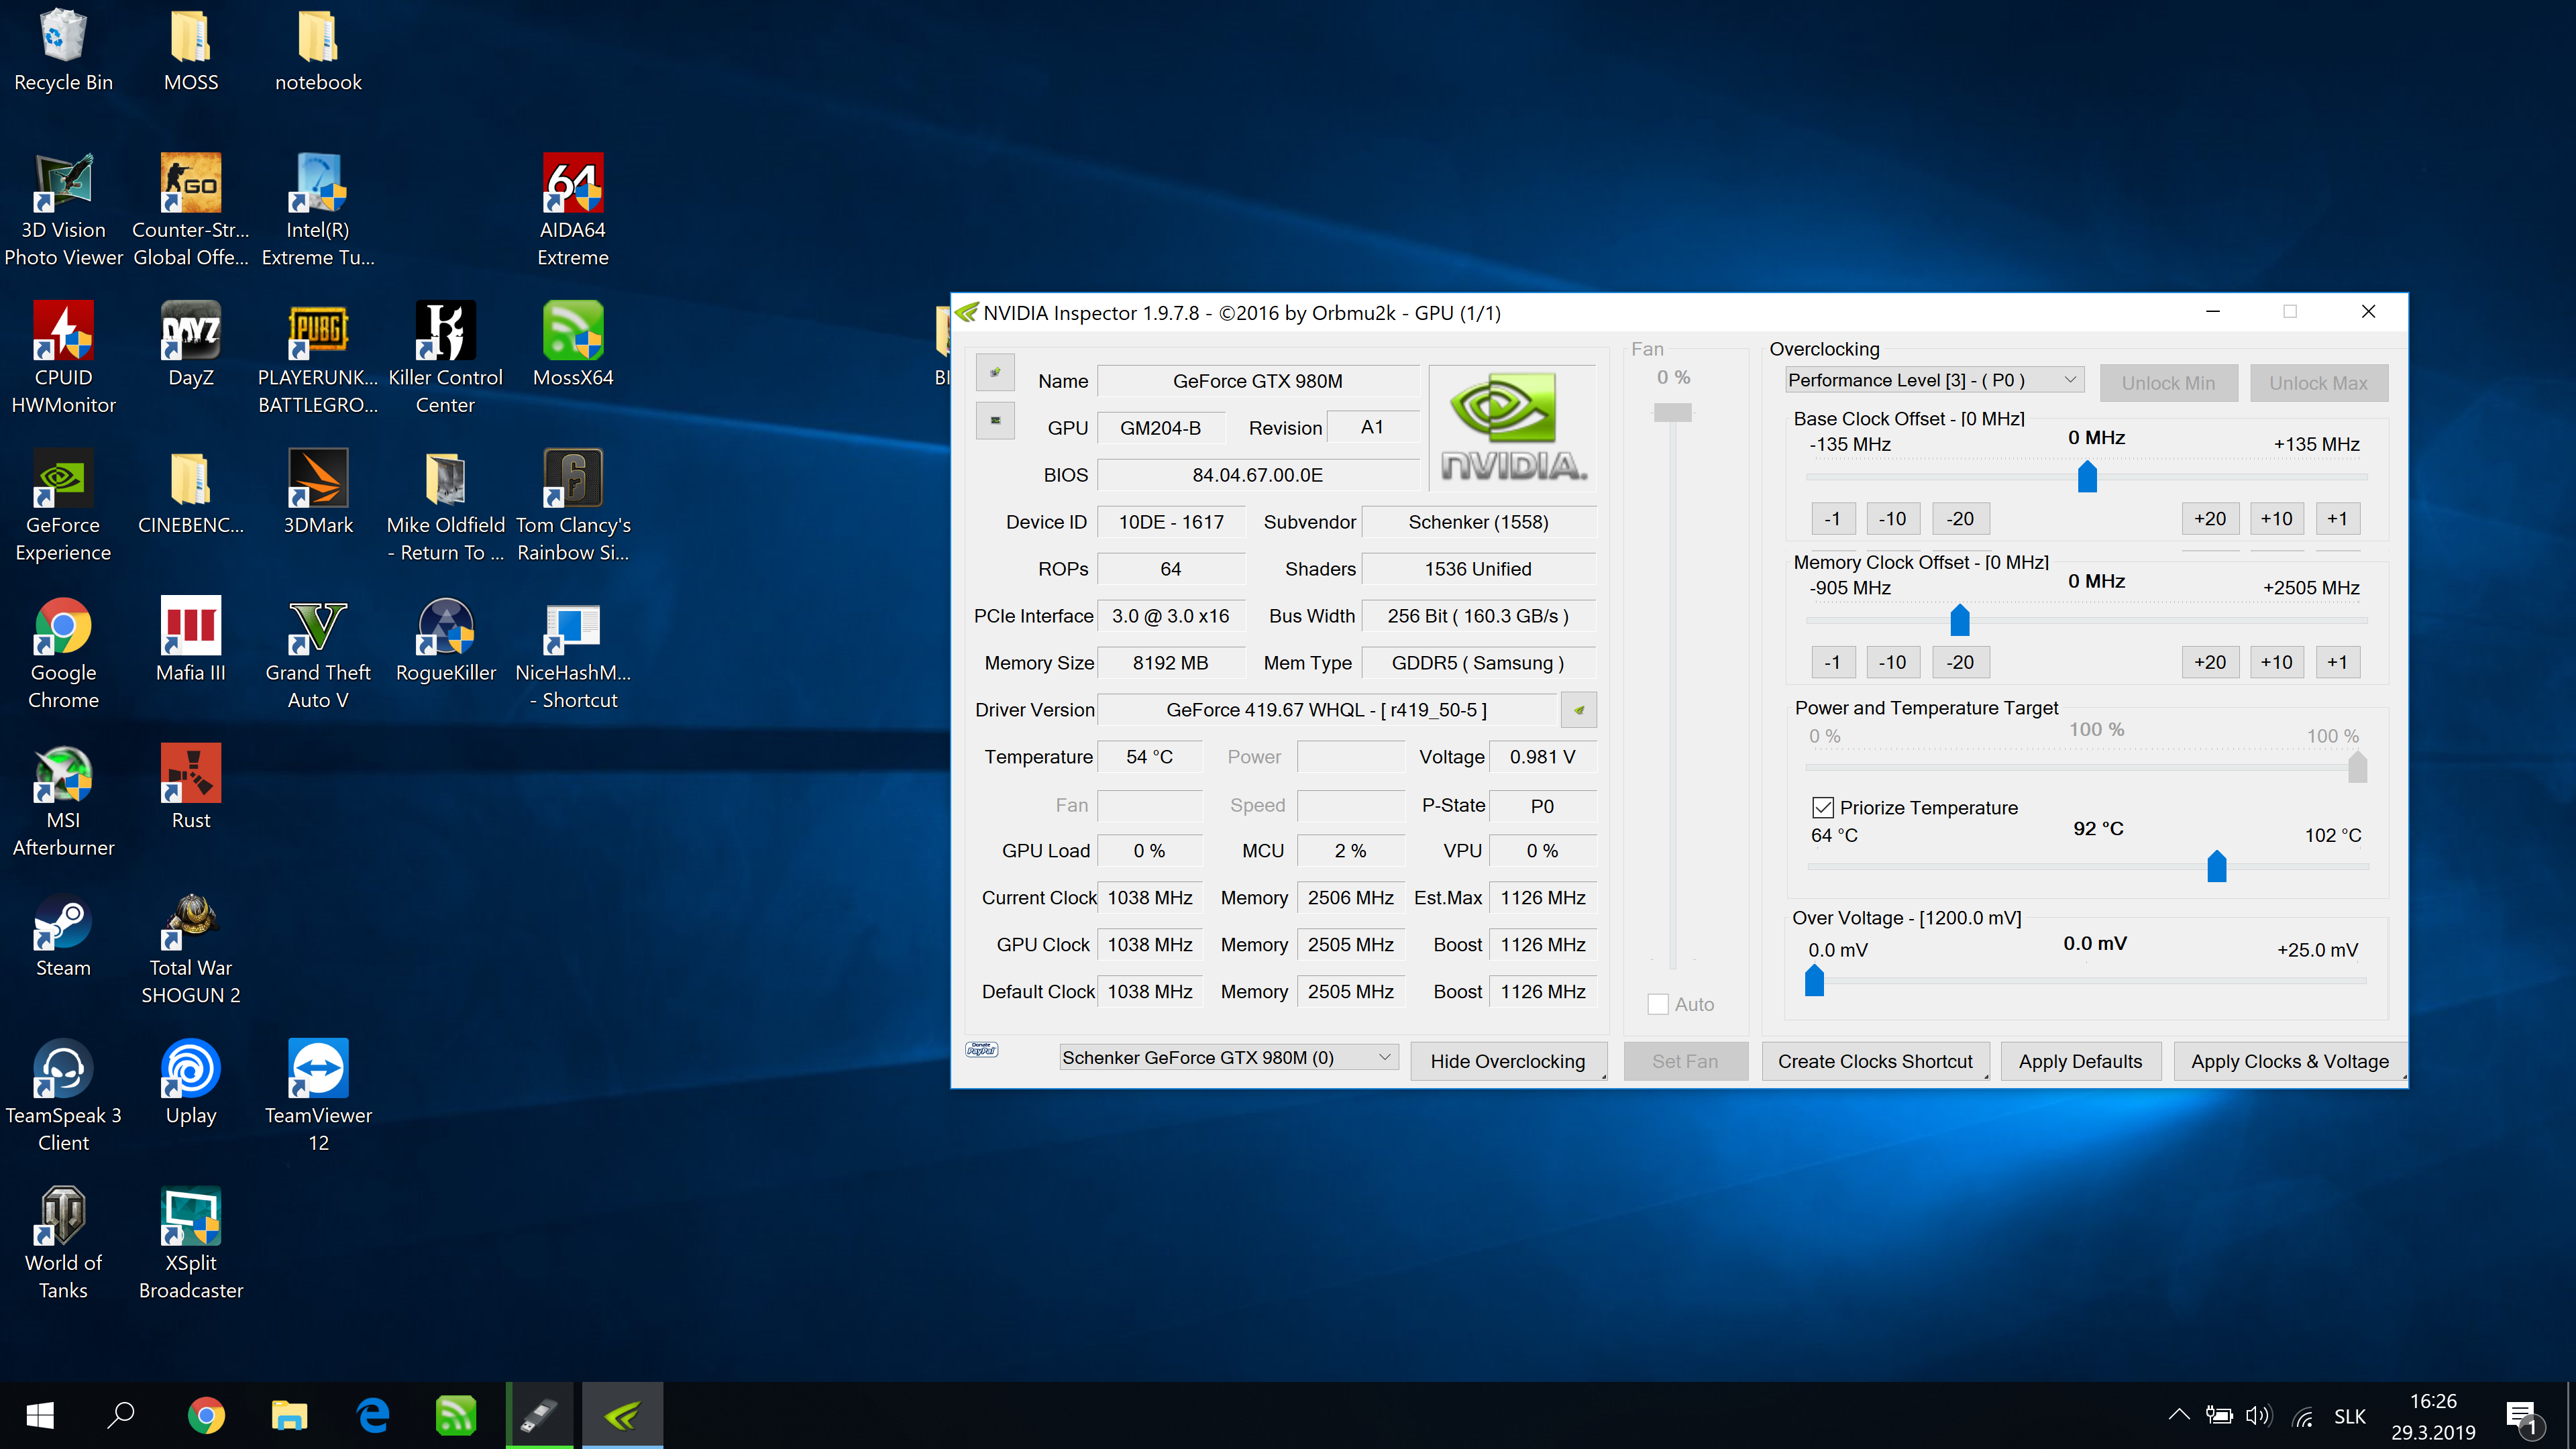
Task: Click Apply Clocks & Voltage button
Action: coord(2290,1061)
